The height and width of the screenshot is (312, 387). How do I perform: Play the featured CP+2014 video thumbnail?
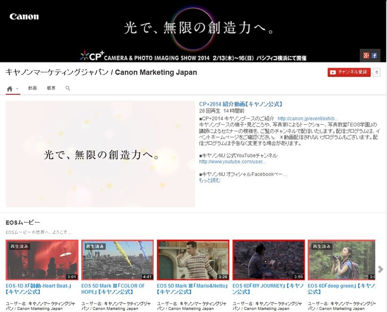100,154
